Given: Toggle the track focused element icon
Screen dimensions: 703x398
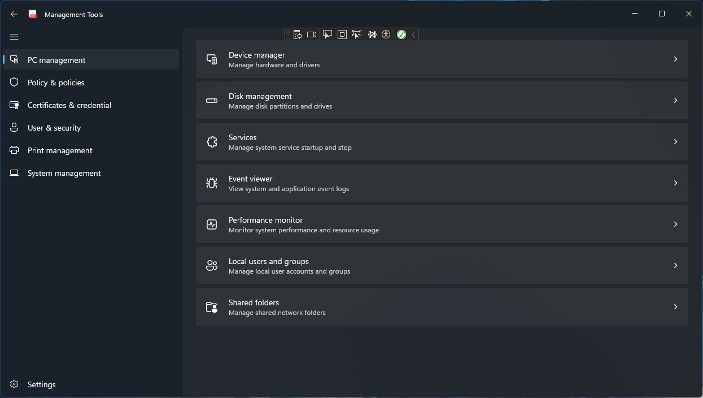Looking at the screenshot, I should click(x=357, y=34).
